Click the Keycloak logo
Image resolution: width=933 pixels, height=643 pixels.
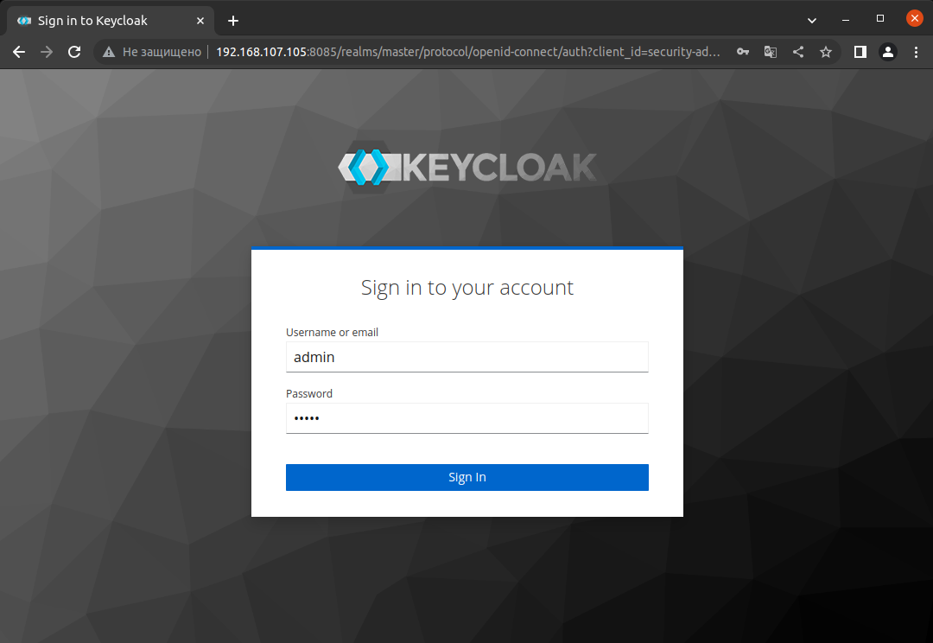(467, 167)
